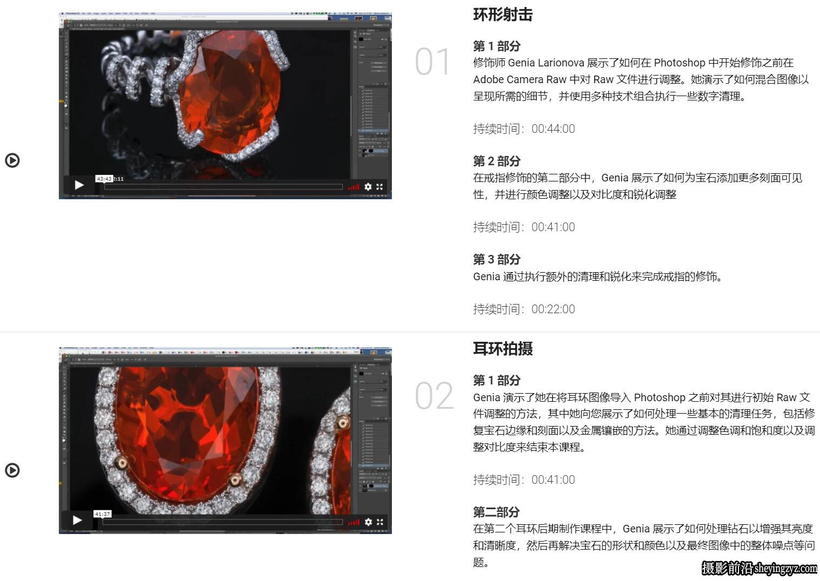Select the 41:37 time marker
This screenshot has height=581, width=820.
(103, 514)
